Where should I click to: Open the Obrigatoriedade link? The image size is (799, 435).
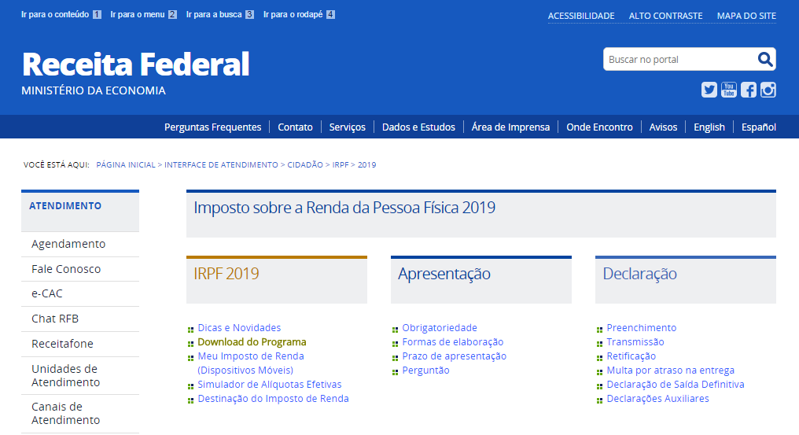(440, 328)
